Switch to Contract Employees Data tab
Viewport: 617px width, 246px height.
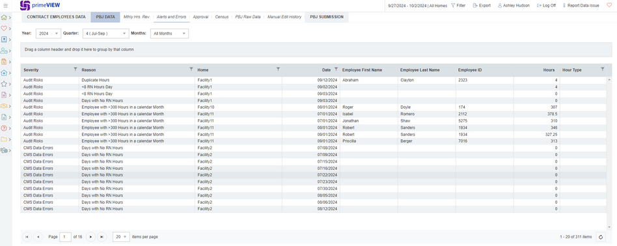tap(56, 17)
